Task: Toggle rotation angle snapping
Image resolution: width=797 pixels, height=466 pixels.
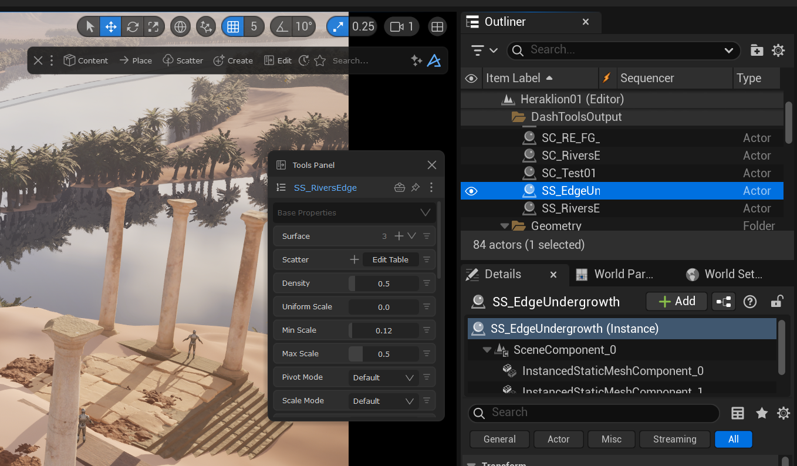Action: tap(282, 26)
